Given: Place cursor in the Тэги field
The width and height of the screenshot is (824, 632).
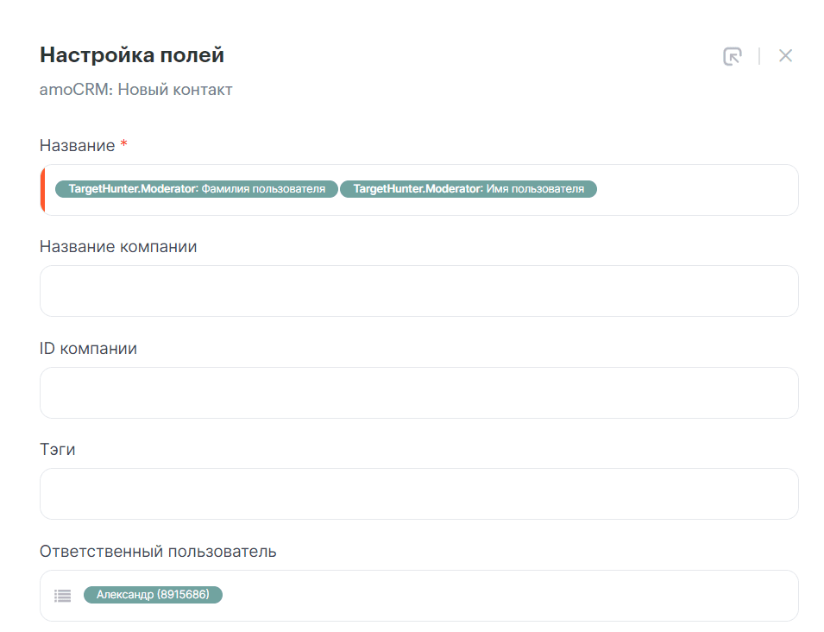Looking at the screenshot, I should click(x=418, y=494).
